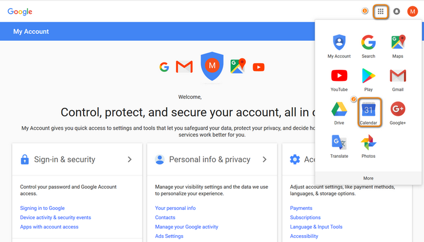
Task: Open YouTube in the apps panel
Action: 339,80
